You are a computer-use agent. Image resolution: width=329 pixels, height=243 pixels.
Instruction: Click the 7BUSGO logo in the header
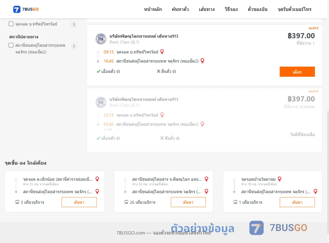[26, 9]
